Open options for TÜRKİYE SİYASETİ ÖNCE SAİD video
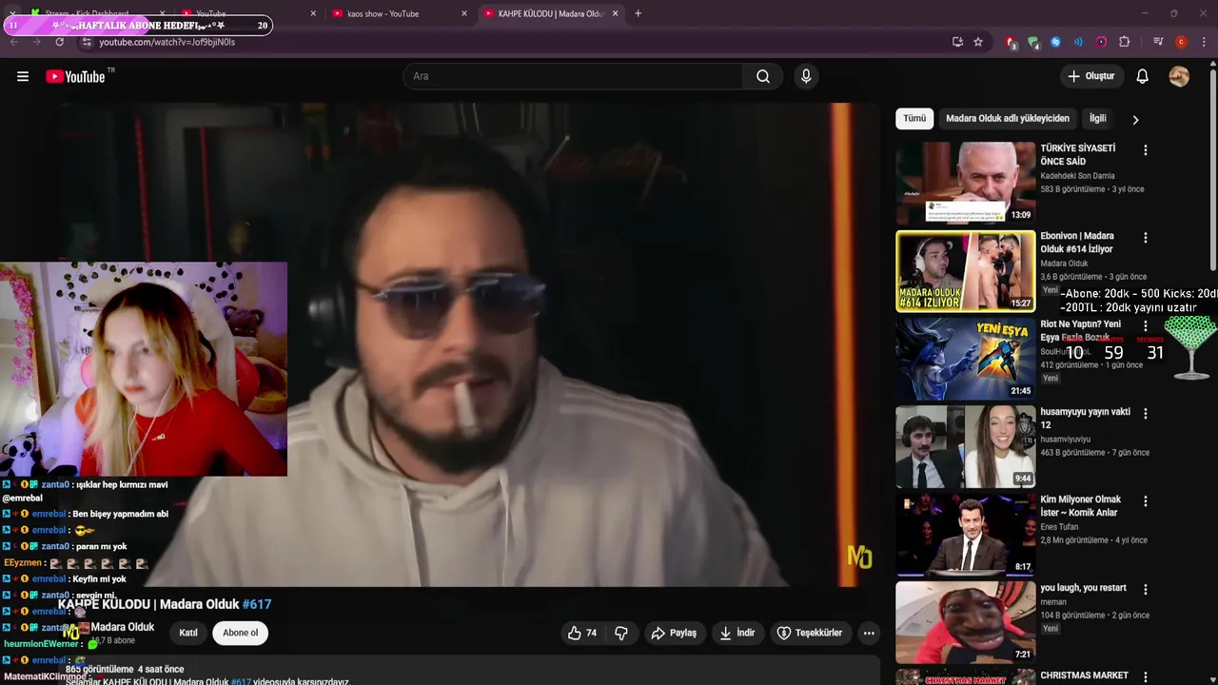This screenshot has width=1218, height=685. point(1145,150)
